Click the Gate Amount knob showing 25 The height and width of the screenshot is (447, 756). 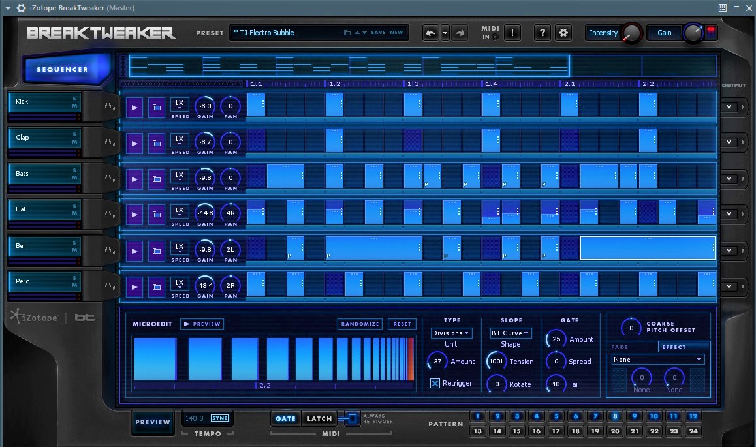(x=556, y=339)
